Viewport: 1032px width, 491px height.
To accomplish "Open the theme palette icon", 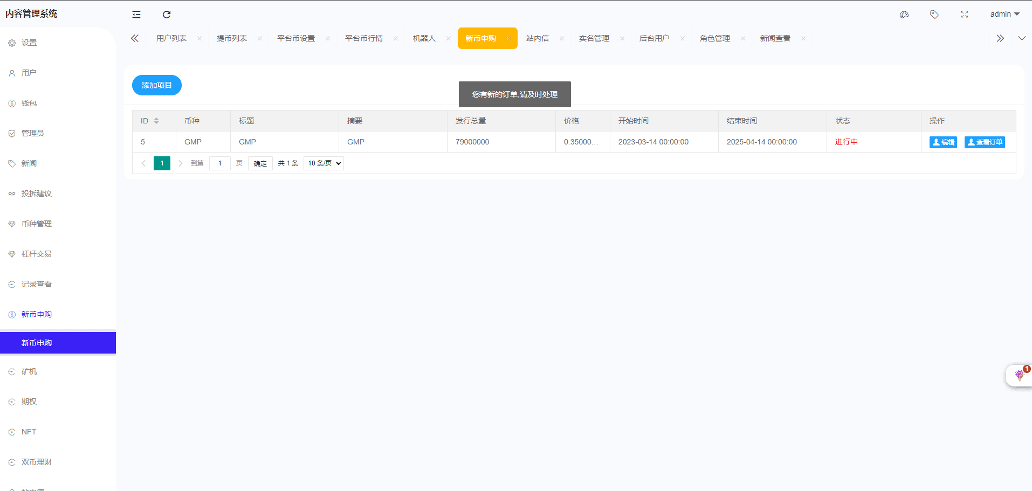I will (904, 15).
